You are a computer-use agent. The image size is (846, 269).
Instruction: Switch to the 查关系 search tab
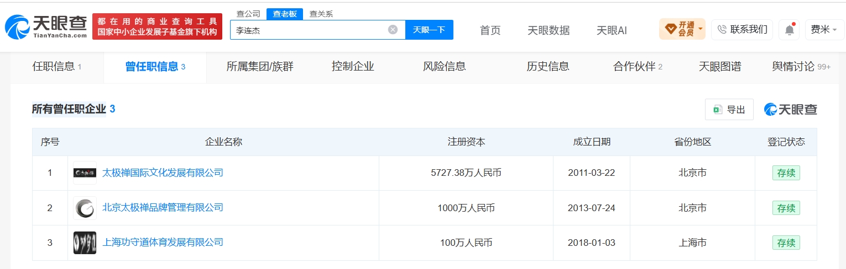pyautogui.click(x=321, y=14)
